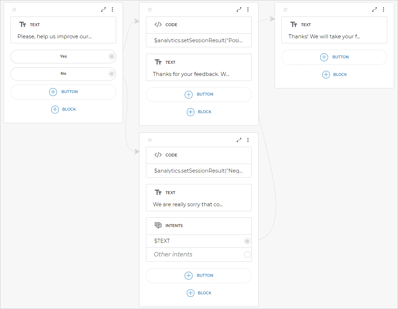Click the Intents block icon
The width and height of the screenshot is (398, 309).
coord(158,226)
